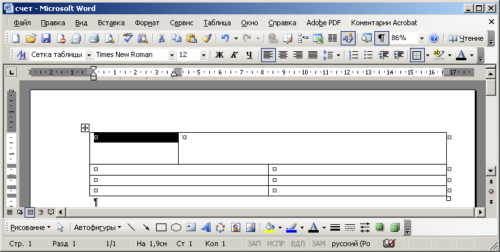Apply numbered list formatting
Screen dimensions: 500x252
(x=354, y=55)
